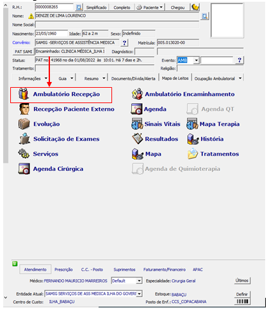
Task: Expand the Default dropdown next to Médico
Action: pos(139,281)
